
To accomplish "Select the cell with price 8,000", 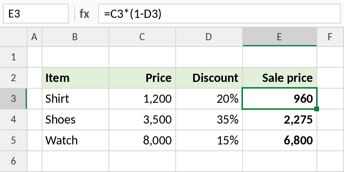I will 142,140.
